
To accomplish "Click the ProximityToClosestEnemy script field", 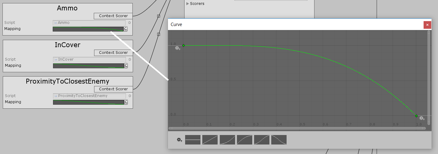I will [90, 96].
